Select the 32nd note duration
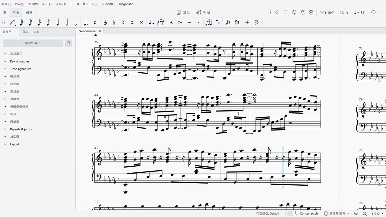The height and width of the screenshot is (217, 386). (x=30, y=22)
